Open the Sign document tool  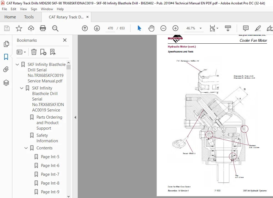(269, 28)
